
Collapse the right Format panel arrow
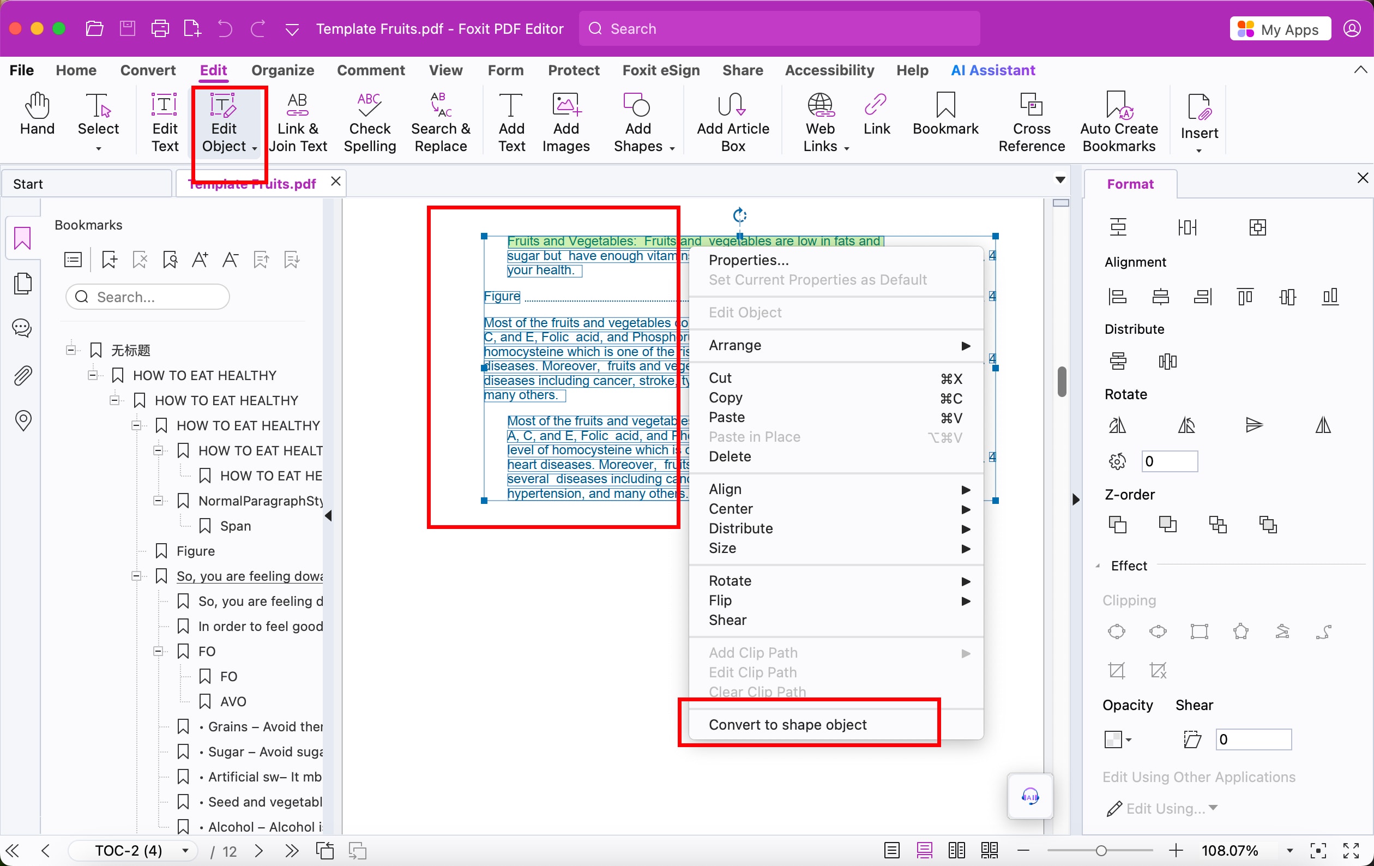click(1076, 500)
